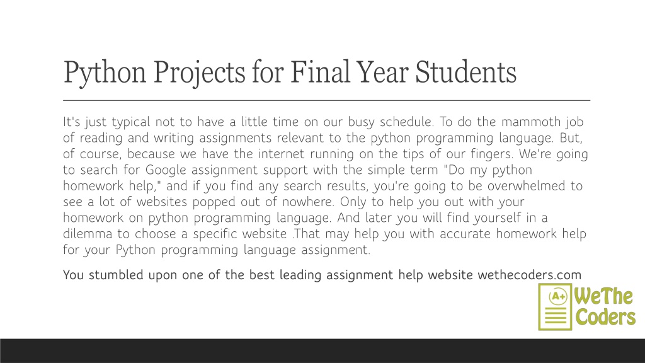Click the dark footer bar at bottom
The image size is (645, 363).
tap(322, 350)
